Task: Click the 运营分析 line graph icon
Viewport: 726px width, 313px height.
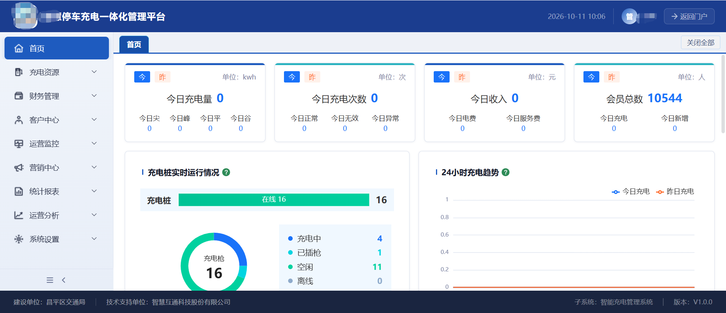Action: tap(19, 215)
